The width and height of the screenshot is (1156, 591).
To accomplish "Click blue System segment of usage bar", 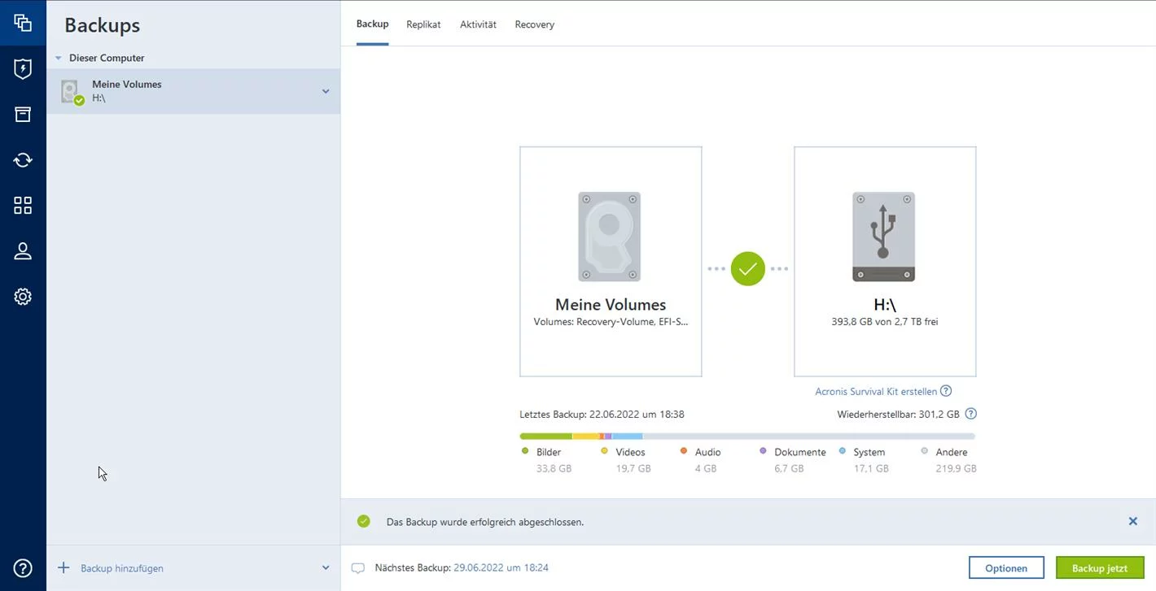I will click(x=628, y=437).
